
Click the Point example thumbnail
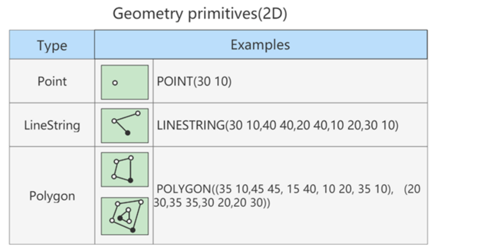click(x=125, y=82)
